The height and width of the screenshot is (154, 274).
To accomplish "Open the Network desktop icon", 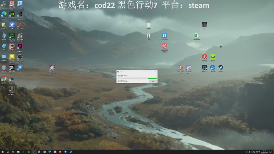I will pos(4,46).
